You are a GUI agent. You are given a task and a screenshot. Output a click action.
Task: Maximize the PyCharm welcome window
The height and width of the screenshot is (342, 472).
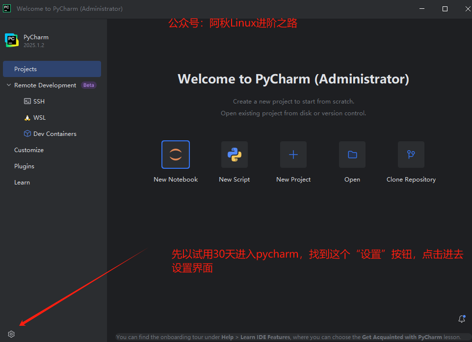445,9
